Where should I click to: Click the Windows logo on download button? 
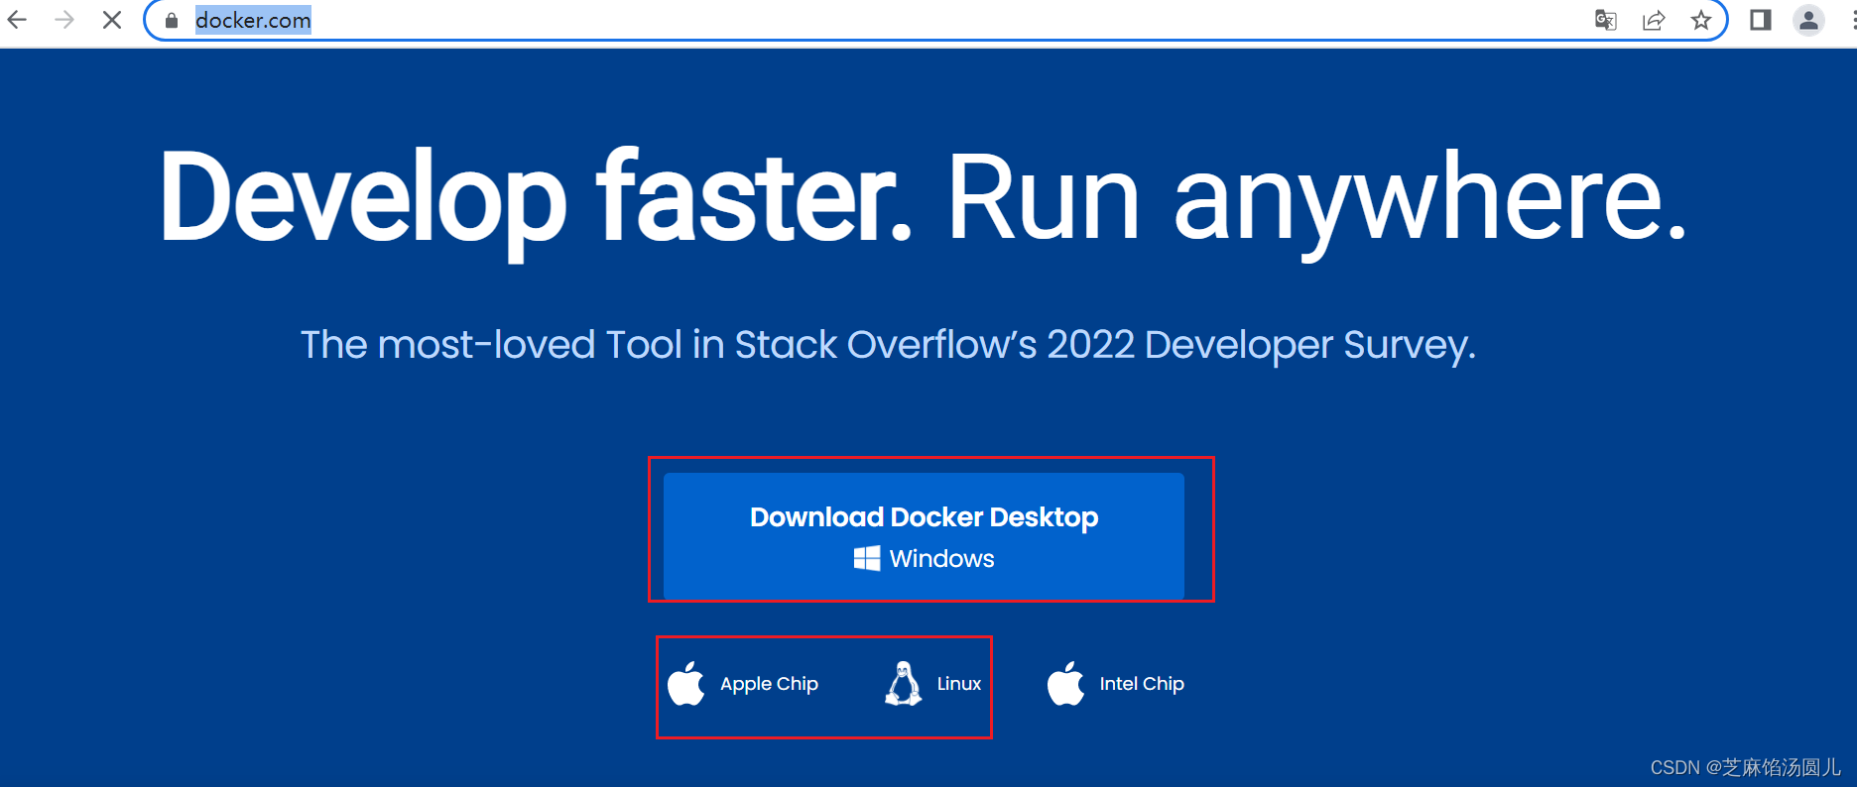coord(867,558)
